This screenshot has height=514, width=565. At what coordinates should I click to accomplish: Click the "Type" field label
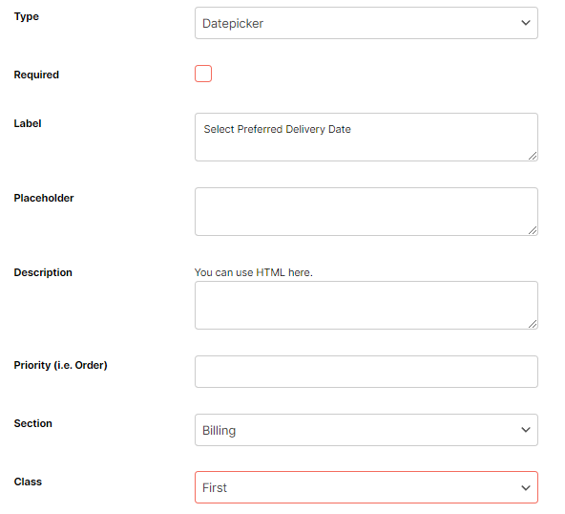click(27, 16)
